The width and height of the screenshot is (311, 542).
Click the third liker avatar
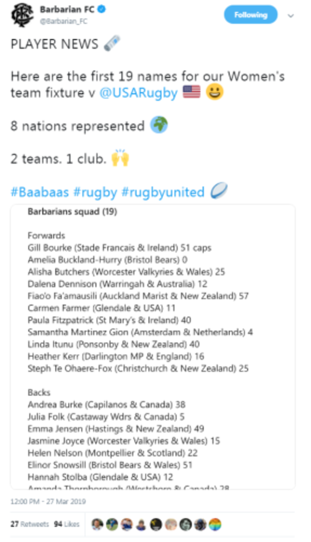coord(127,524)
